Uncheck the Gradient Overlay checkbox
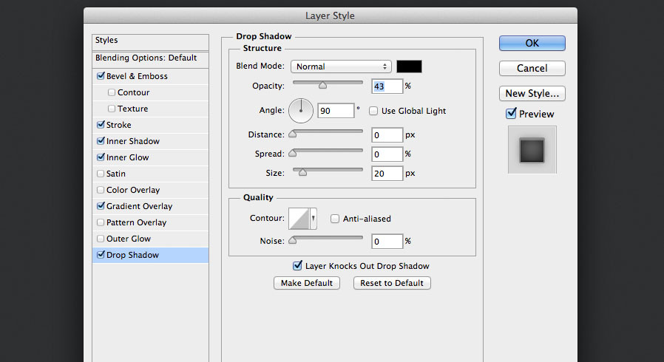 [x=101, y=206]
